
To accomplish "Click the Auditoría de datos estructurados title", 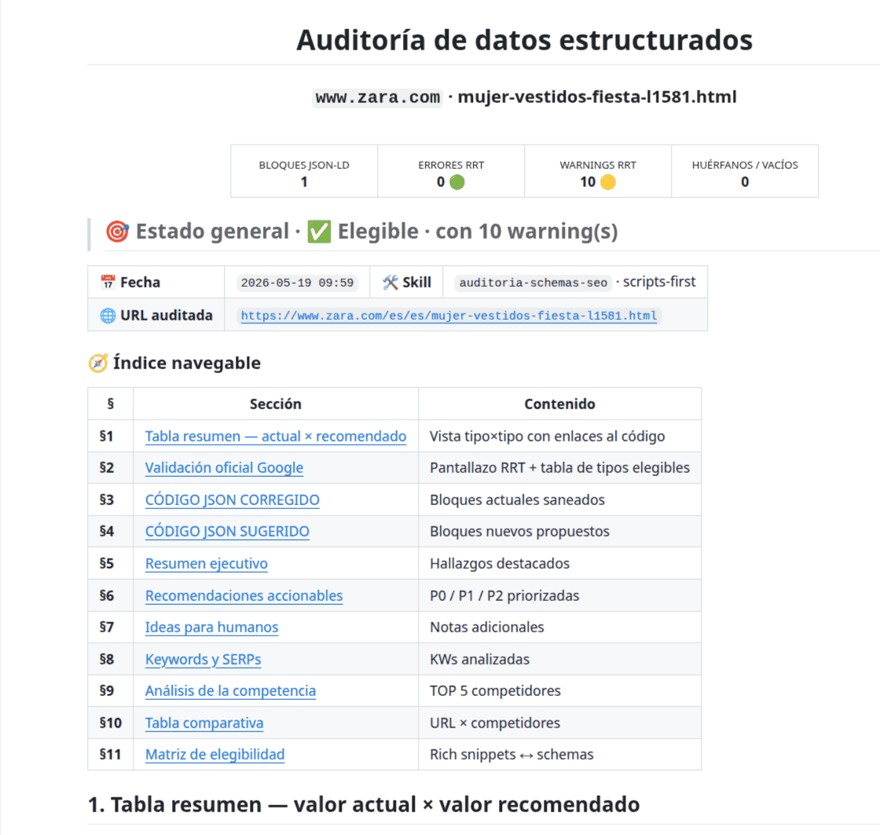I will pos(525,40).
